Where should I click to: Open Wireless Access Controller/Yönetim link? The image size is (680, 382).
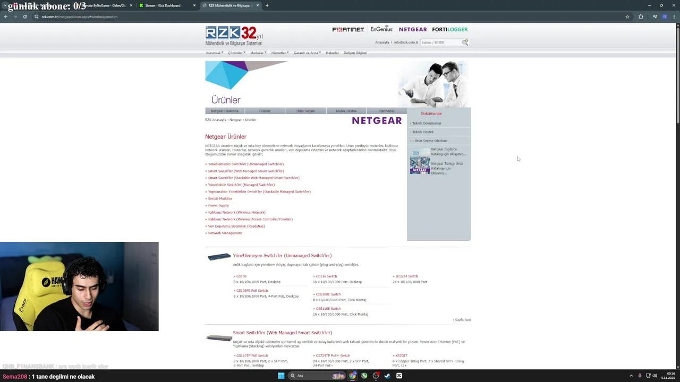pyautogui.click(x=249, y=219)
